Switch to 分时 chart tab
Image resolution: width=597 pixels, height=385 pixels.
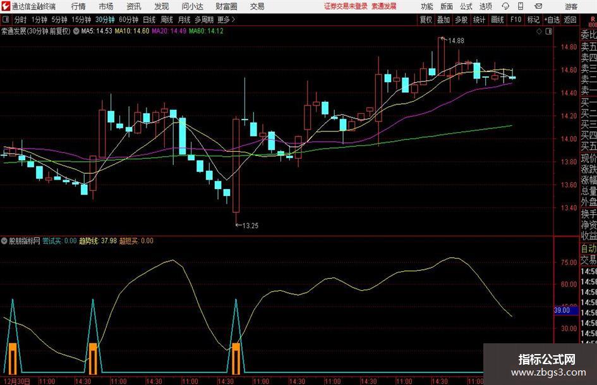point(21,20)
